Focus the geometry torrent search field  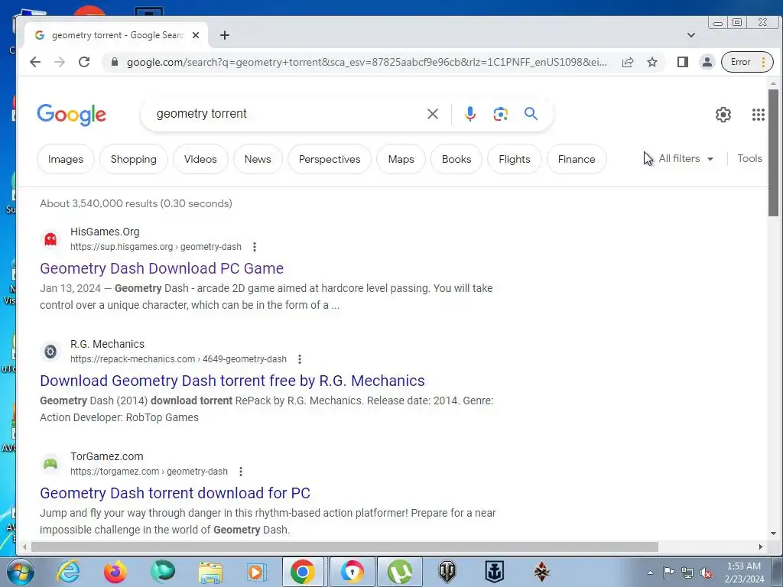(284, 114)
